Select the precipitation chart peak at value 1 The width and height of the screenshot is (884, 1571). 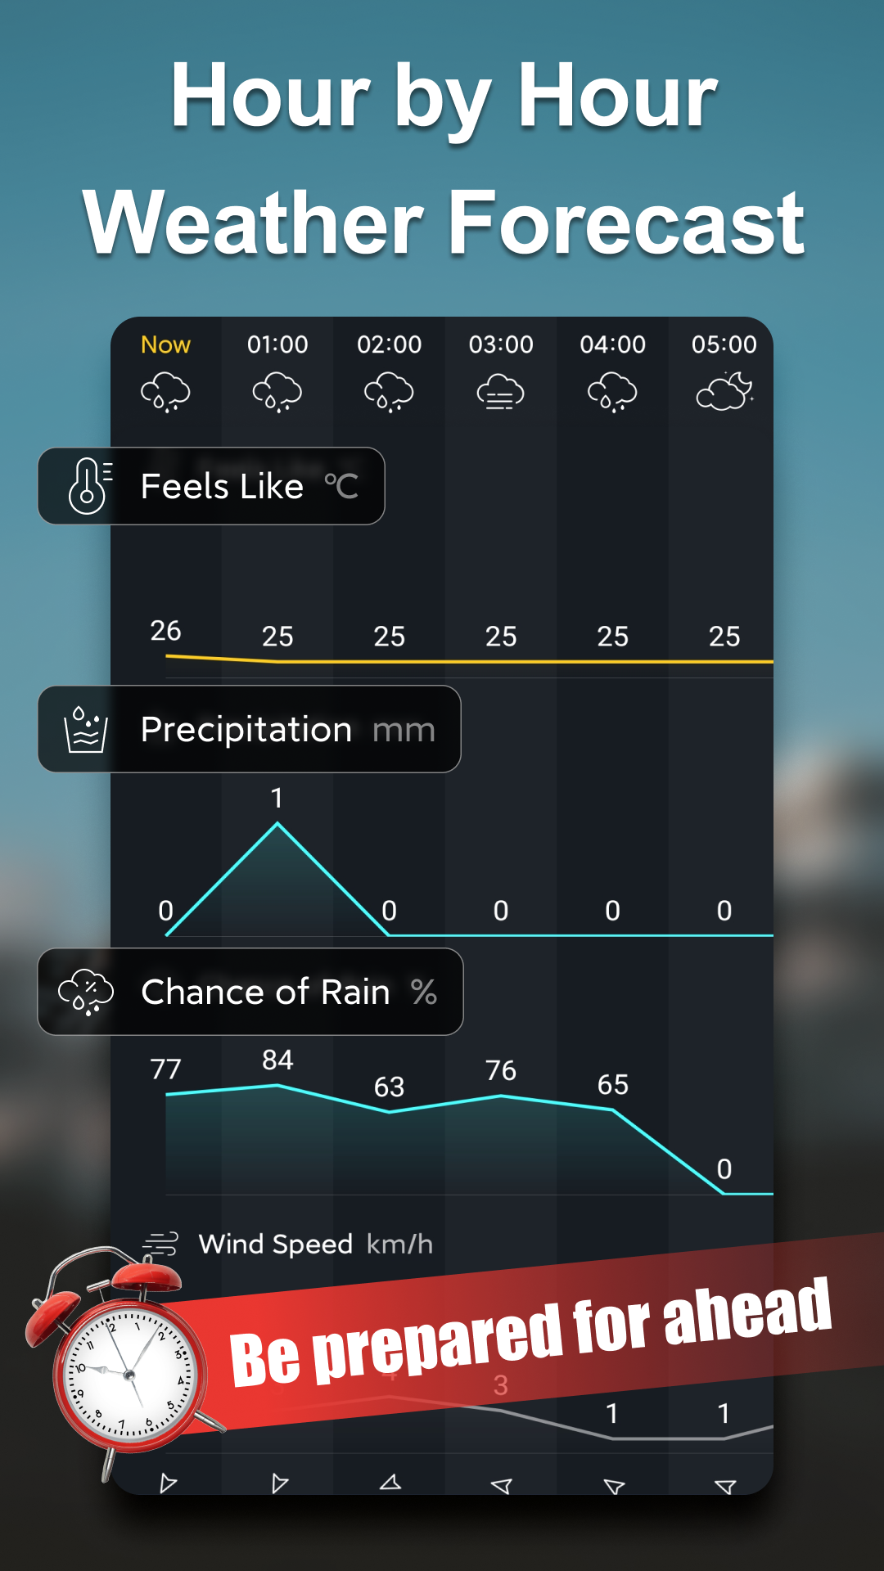click(277, 825)
